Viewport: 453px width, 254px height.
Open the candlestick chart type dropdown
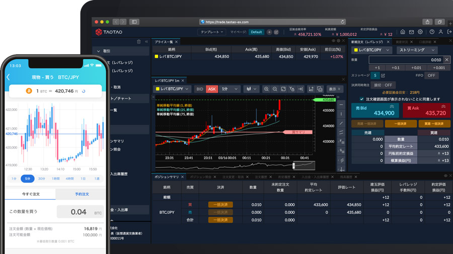(251, 89)
